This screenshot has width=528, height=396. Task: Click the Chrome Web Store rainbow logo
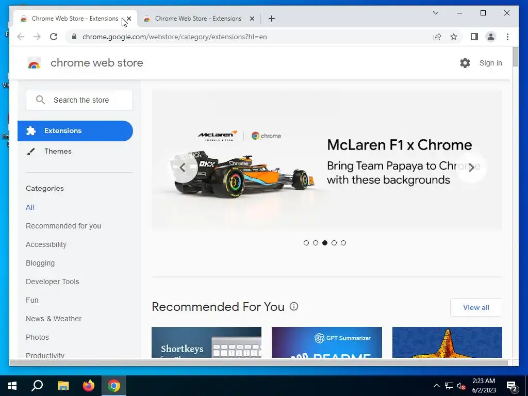coord(34,63)
